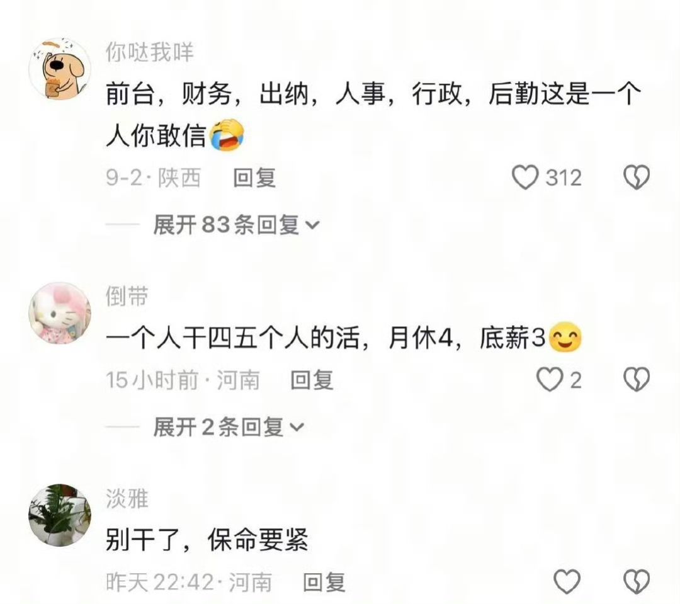Reply to 淡雅's comment via 回复
Viewport: 680px width, 604px height.
coord(324,582)
